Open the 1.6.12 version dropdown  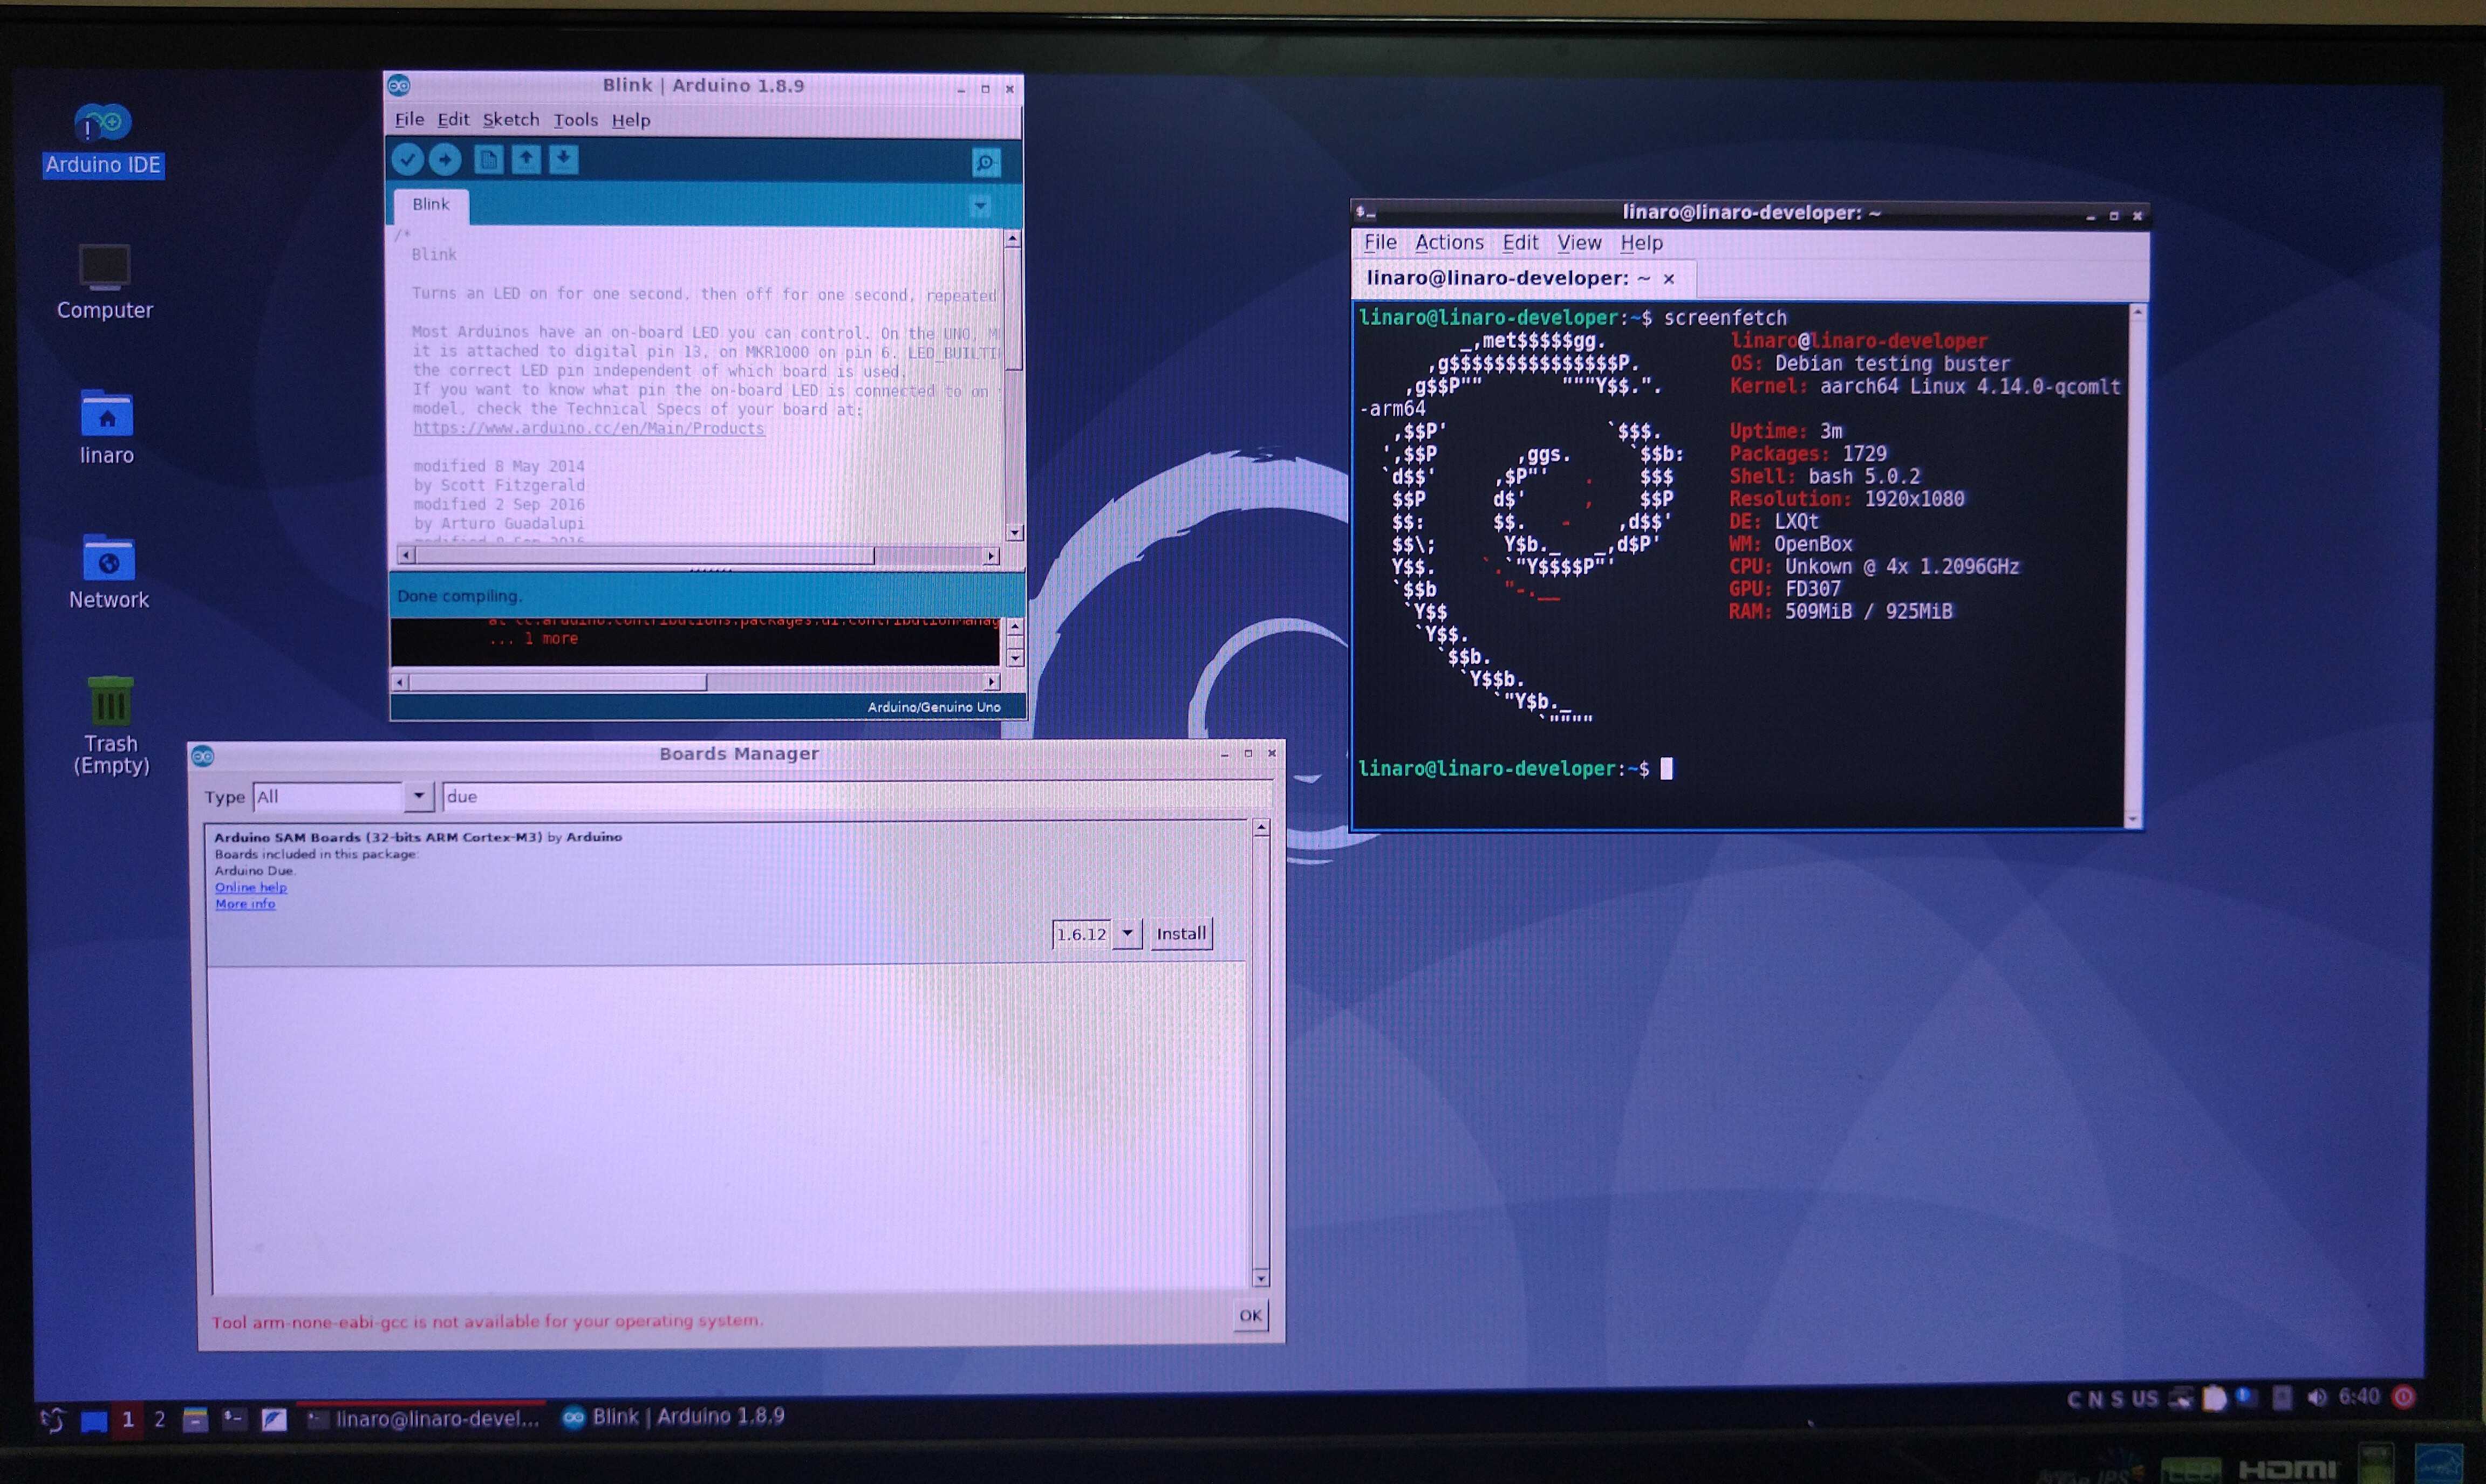pos(1126,934)
